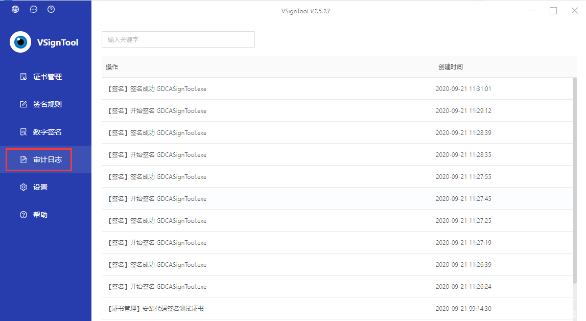This screenshot has height=321, width=586.
Task: Maximize the VSignTool window
Action: coord(553,11)
